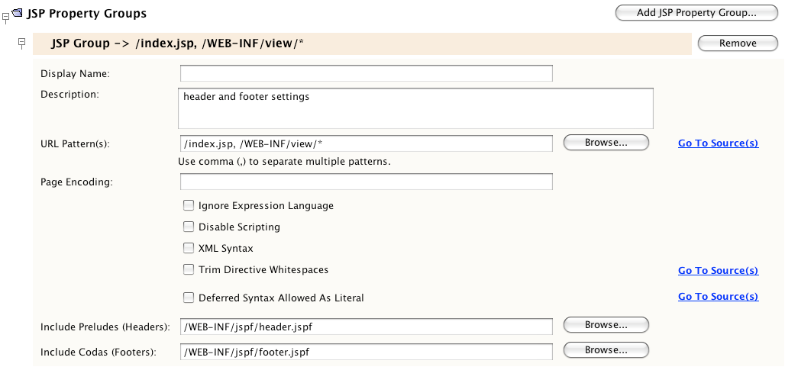785x383 pixels.
Task: Go to source for Trim Directive Whitespaces
Action: coord(718,271)
